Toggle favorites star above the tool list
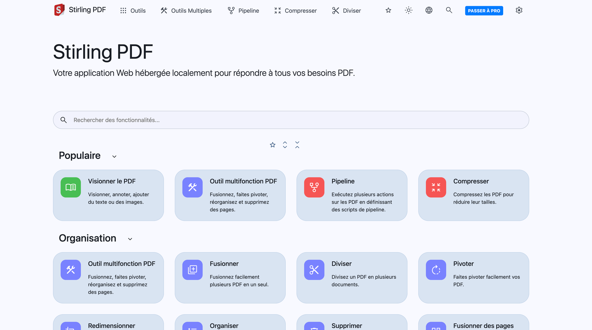This screenshot has width=592, height=330. pyautogui.click(x=273, y=145)
